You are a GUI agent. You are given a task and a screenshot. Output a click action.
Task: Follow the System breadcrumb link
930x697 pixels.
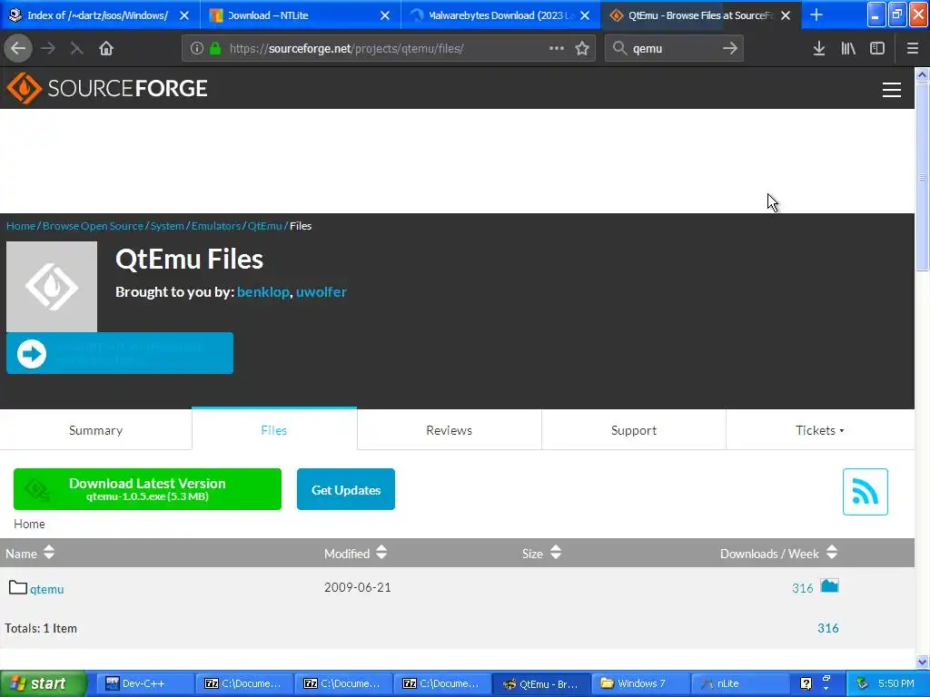click(x=167, y=226)
